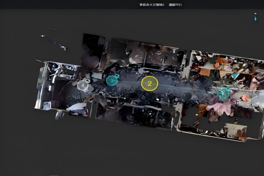264x176 pixels.
Task: Toggle the checkmark badge on waypoint 4
Action: (88, 81)
